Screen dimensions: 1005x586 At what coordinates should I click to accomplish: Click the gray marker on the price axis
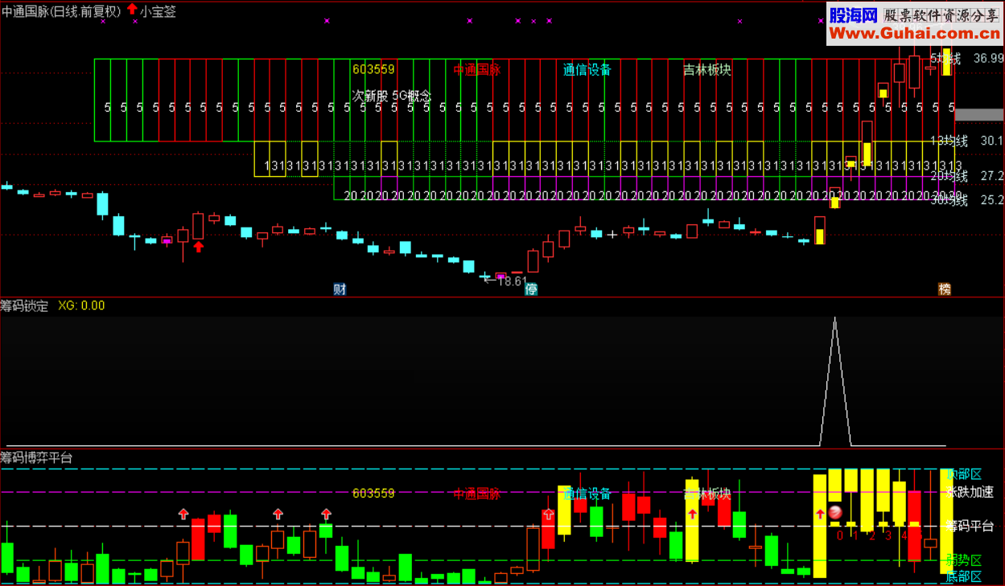pos(979,115)
